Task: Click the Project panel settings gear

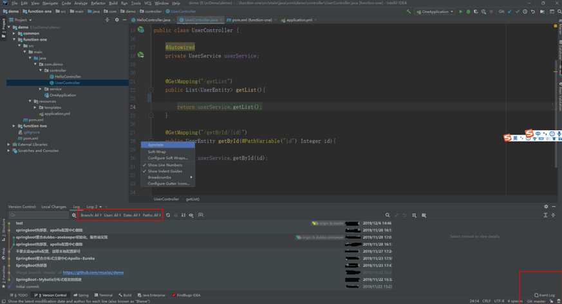Action: (x=117, y=20)
